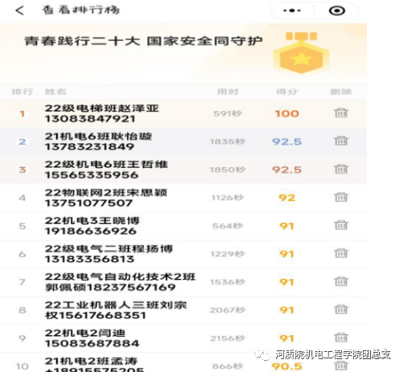Screen dimensions: 403x372
Task: Click the 青春践行二十大 banner title
Action: [143, 41]
